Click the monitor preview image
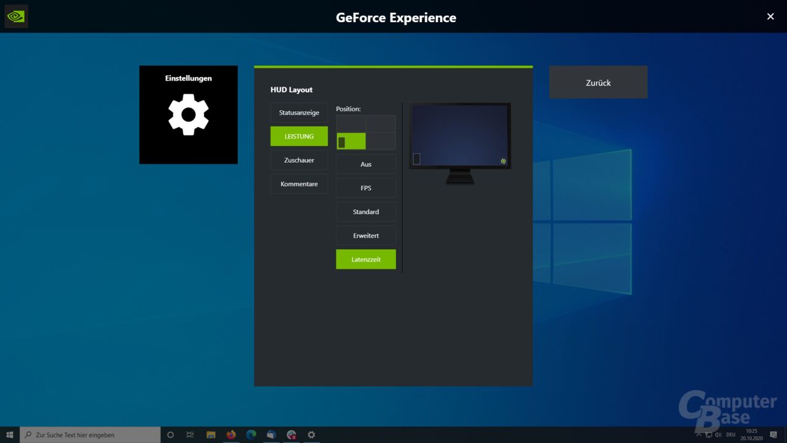 tap(460, 143)
